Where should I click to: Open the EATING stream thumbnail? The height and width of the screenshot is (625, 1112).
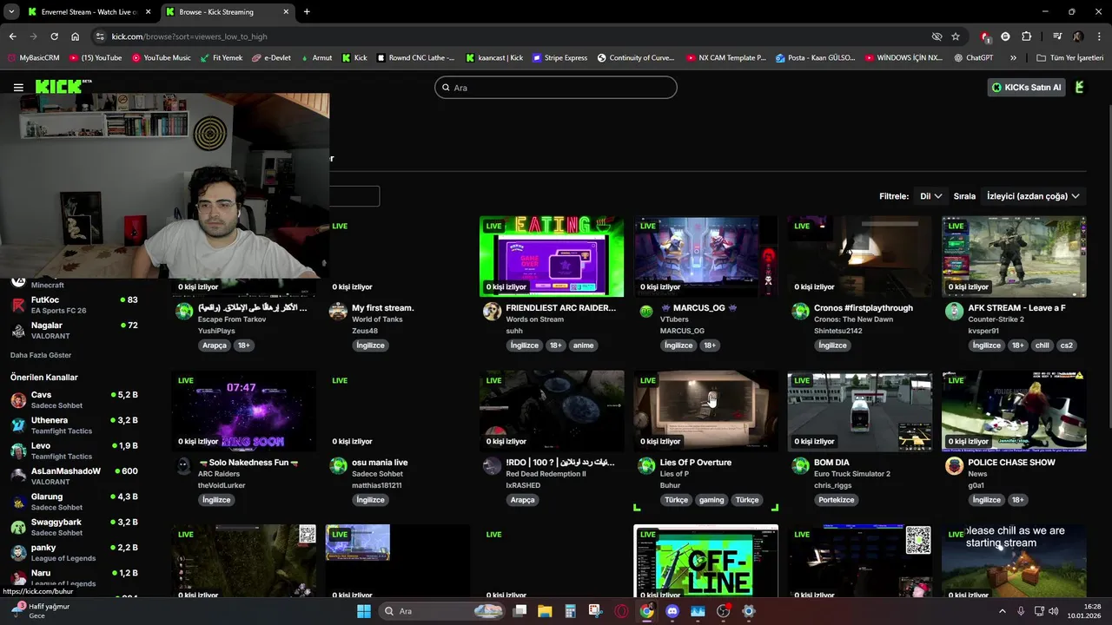[552, 256]
